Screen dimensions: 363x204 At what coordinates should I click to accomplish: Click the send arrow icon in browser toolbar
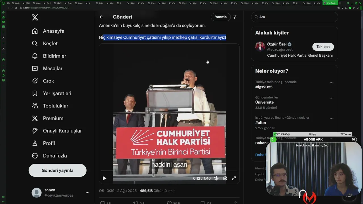[x=354, y=8]
